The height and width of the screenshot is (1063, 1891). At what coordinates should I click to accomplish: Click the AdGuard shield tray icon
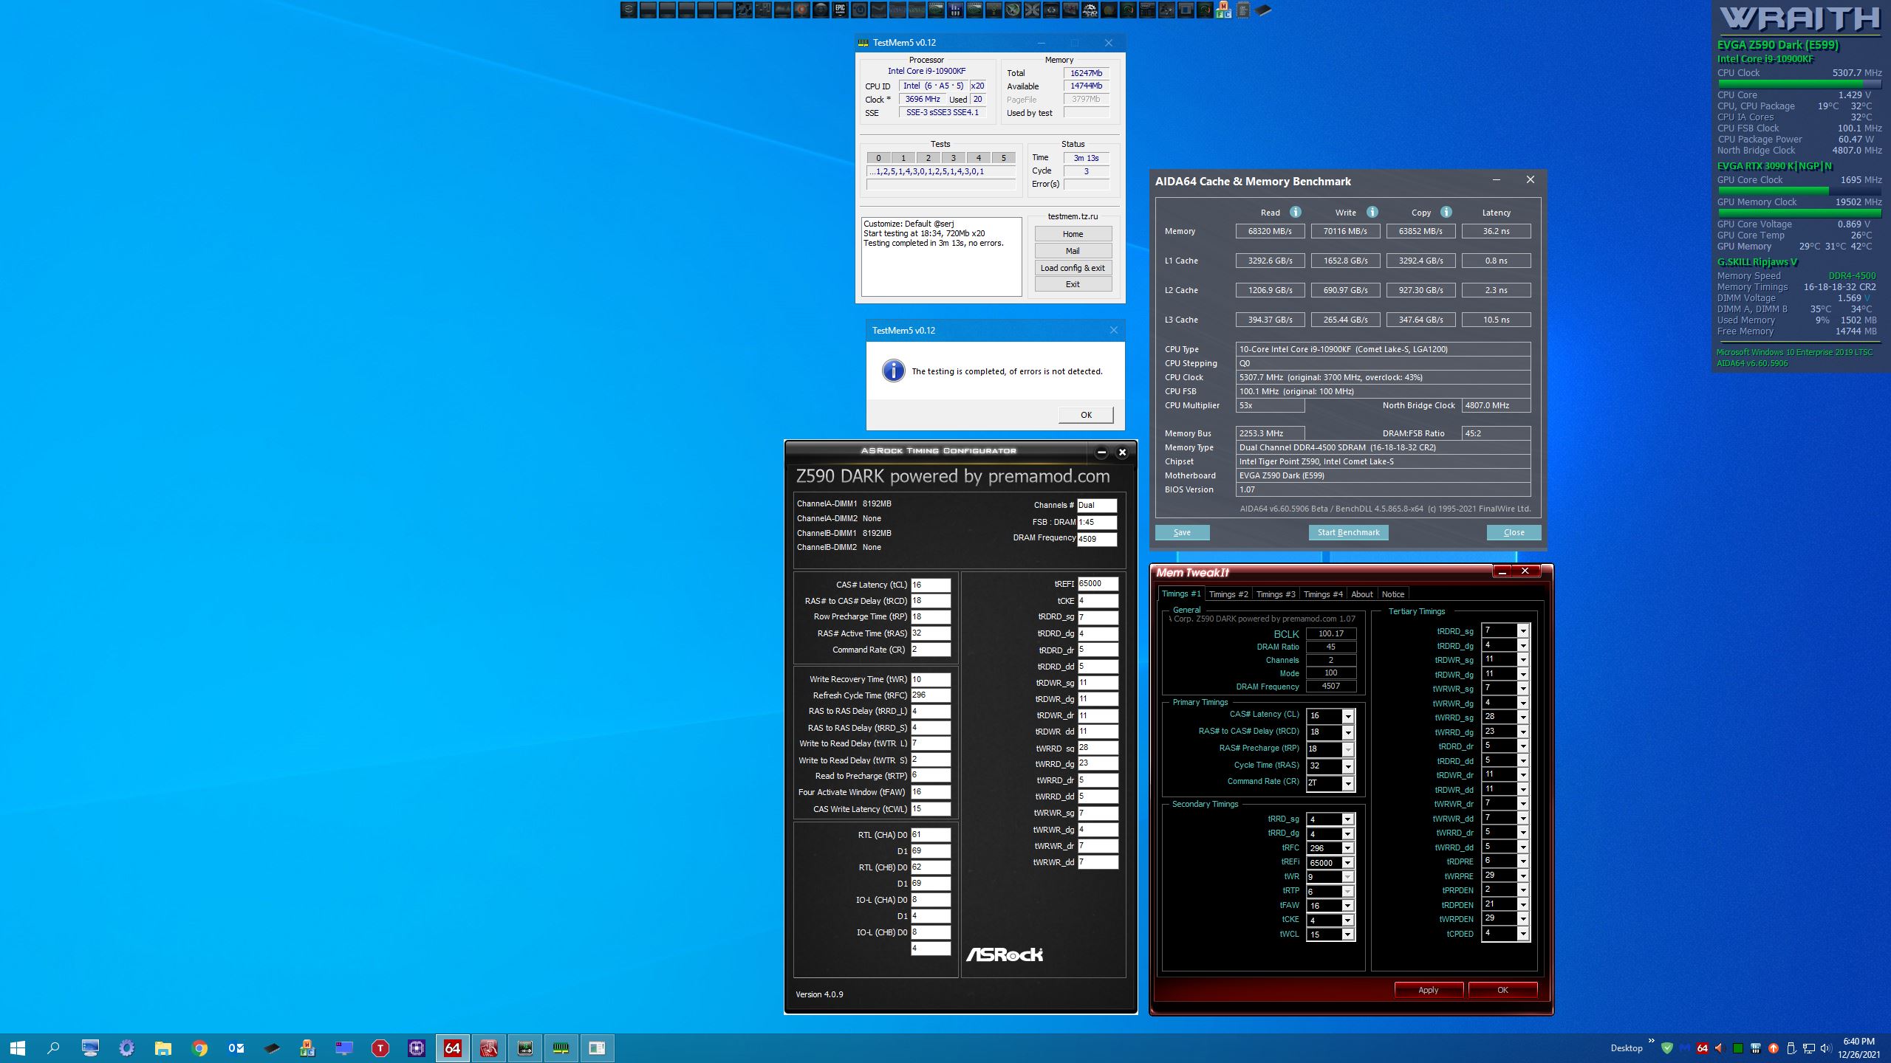tap(1666, 1047)
